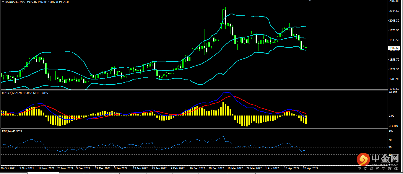
Task: Open the XAUUSD chart dropdown arrow
Action: click(x=3, y=2)
